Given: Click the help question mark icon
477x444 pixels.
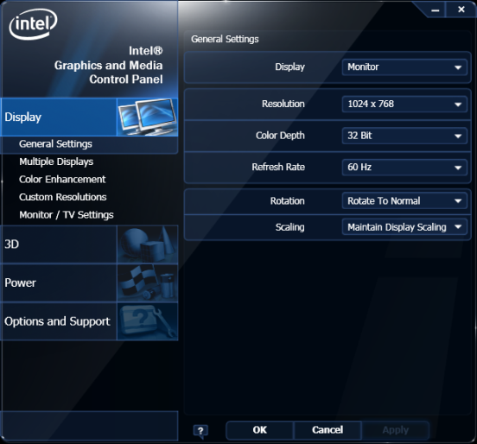Looking at the screenshot, I should point(200,431).
